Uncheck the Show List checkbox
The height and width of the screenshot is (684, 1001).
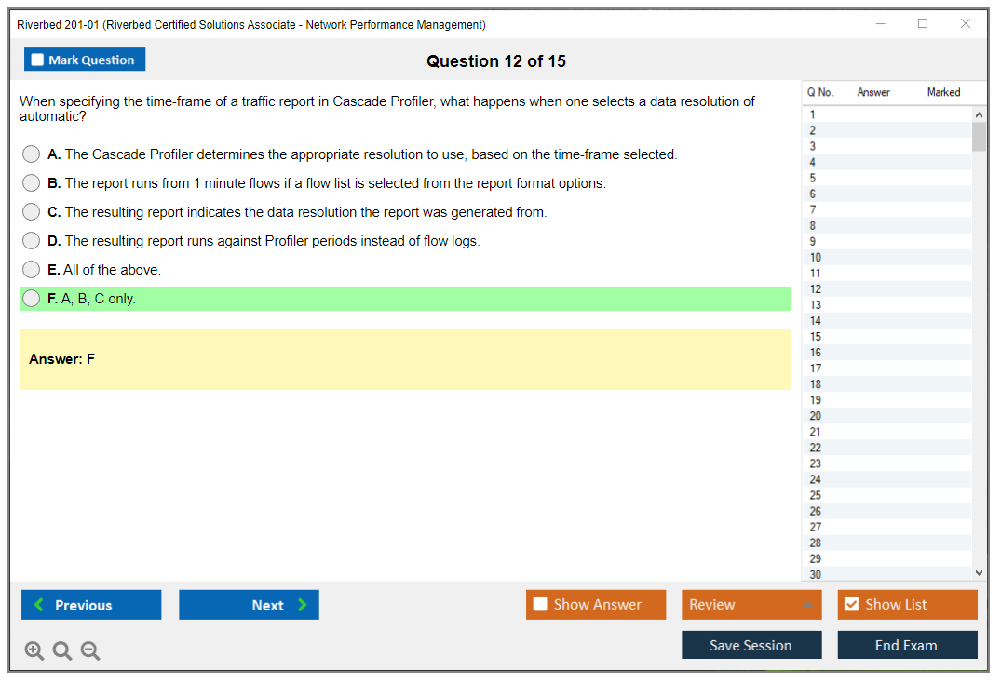(851, 605)
